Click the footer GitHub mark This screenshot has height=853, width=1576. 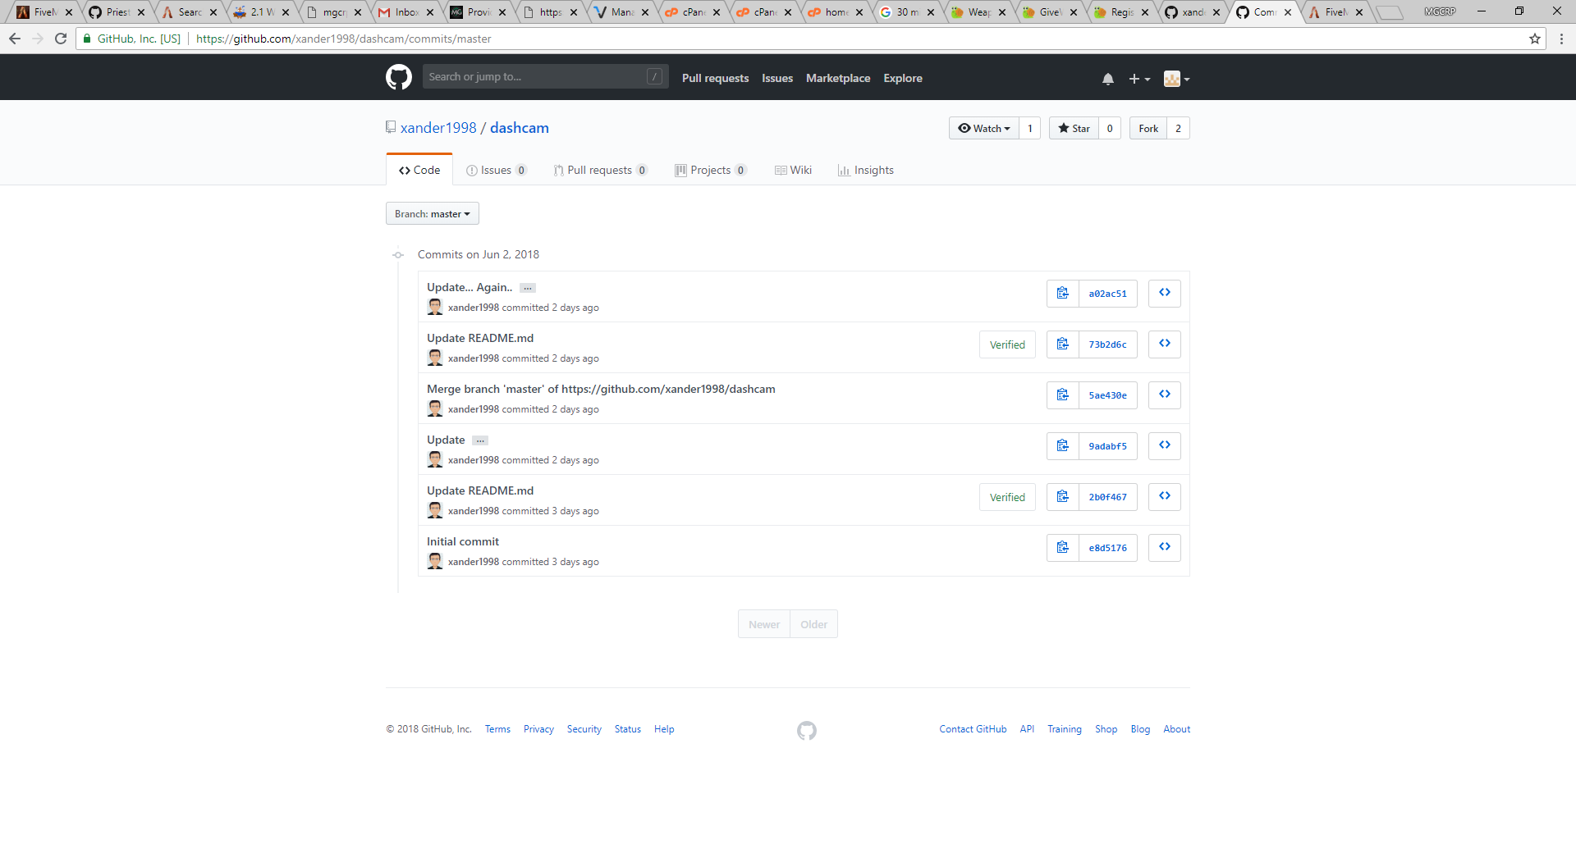(x=807, y=731)
